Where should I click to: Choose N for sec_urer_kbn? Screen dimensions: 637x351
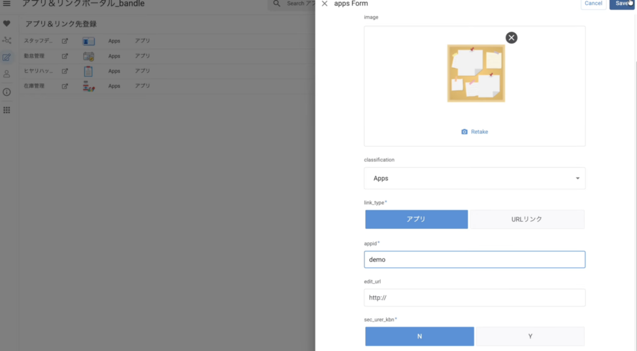(x=419, y=336)
